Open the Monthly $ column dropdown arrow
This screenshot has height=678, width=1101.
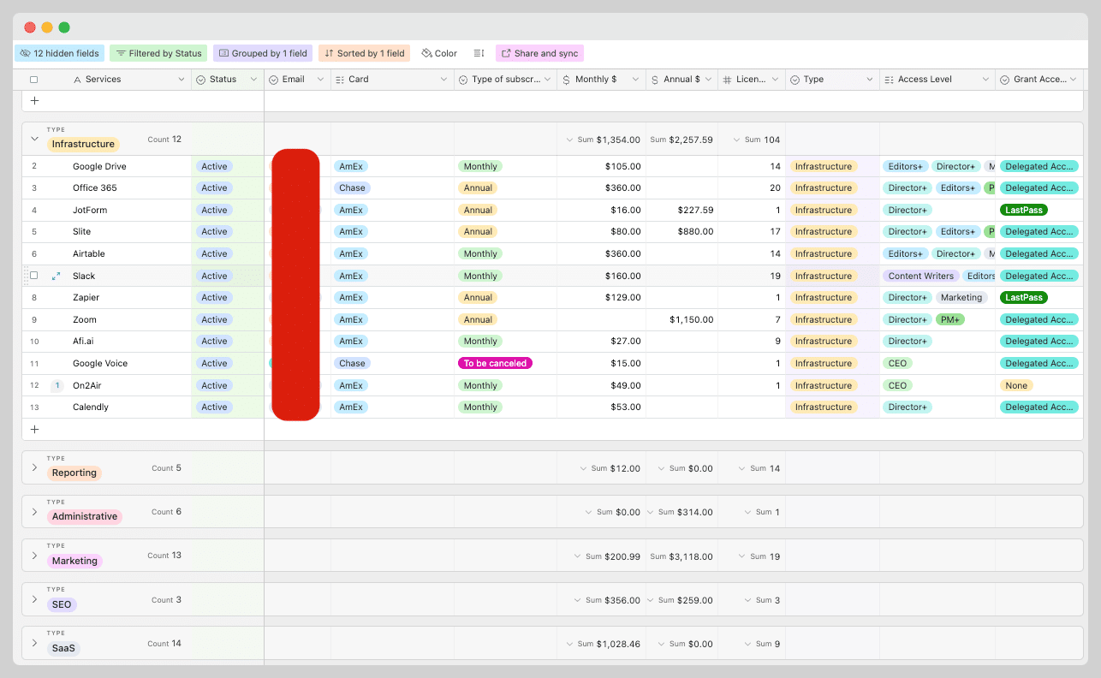point(635,80)
